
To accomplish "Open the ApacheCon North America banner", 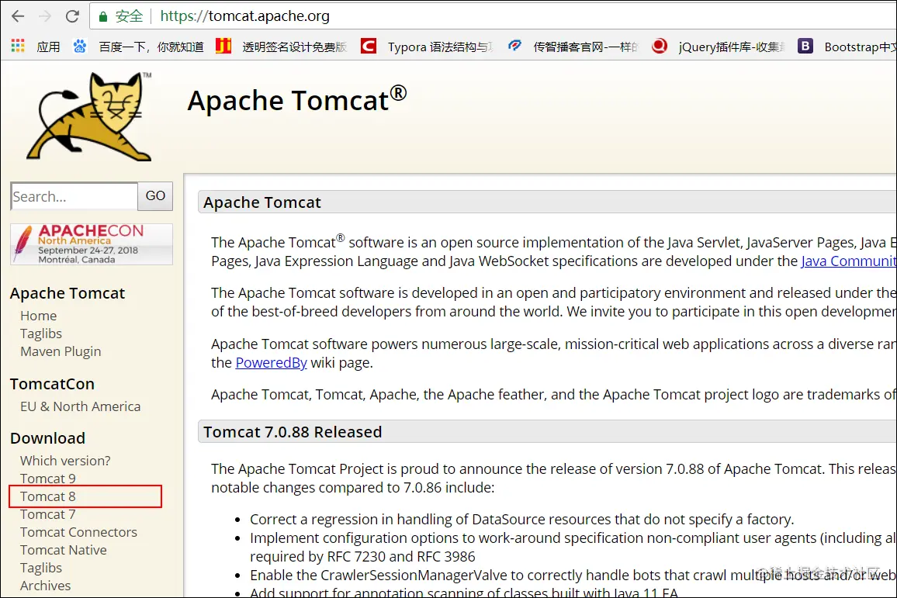I will [x=92, y=244].
